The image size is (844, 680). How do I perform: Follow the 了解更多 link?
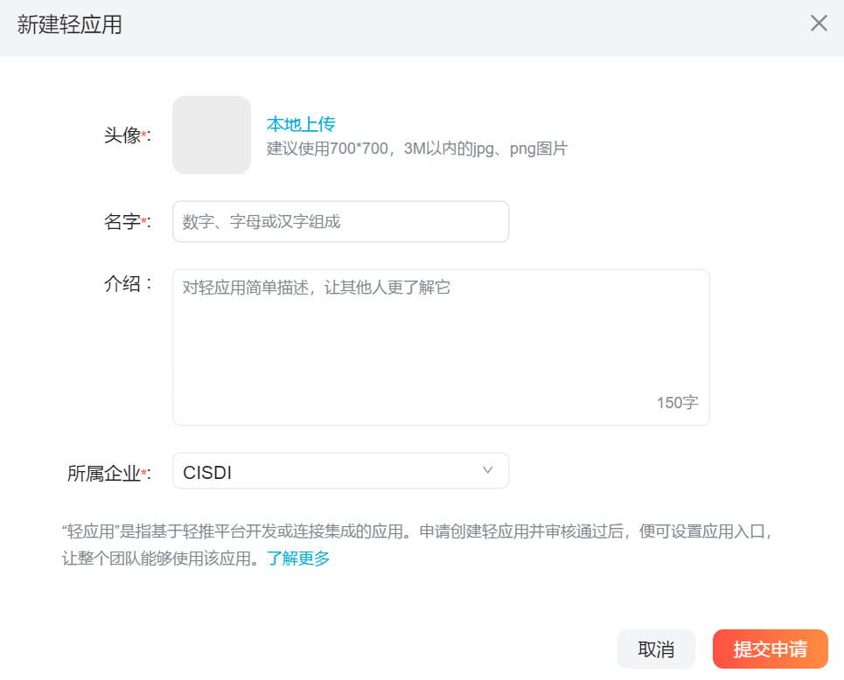pyautogui.click(x=298, y=559)
